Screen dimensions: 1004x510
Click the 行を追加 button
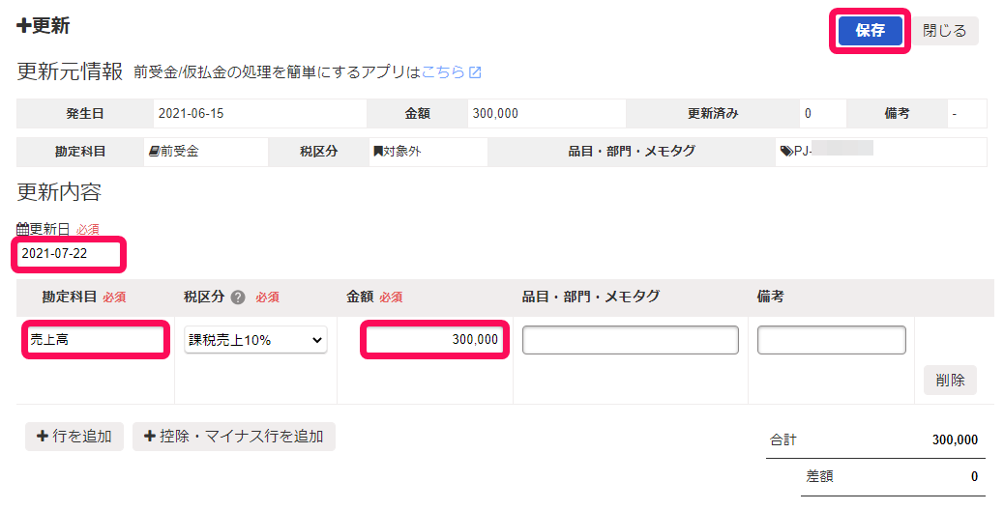74,437
